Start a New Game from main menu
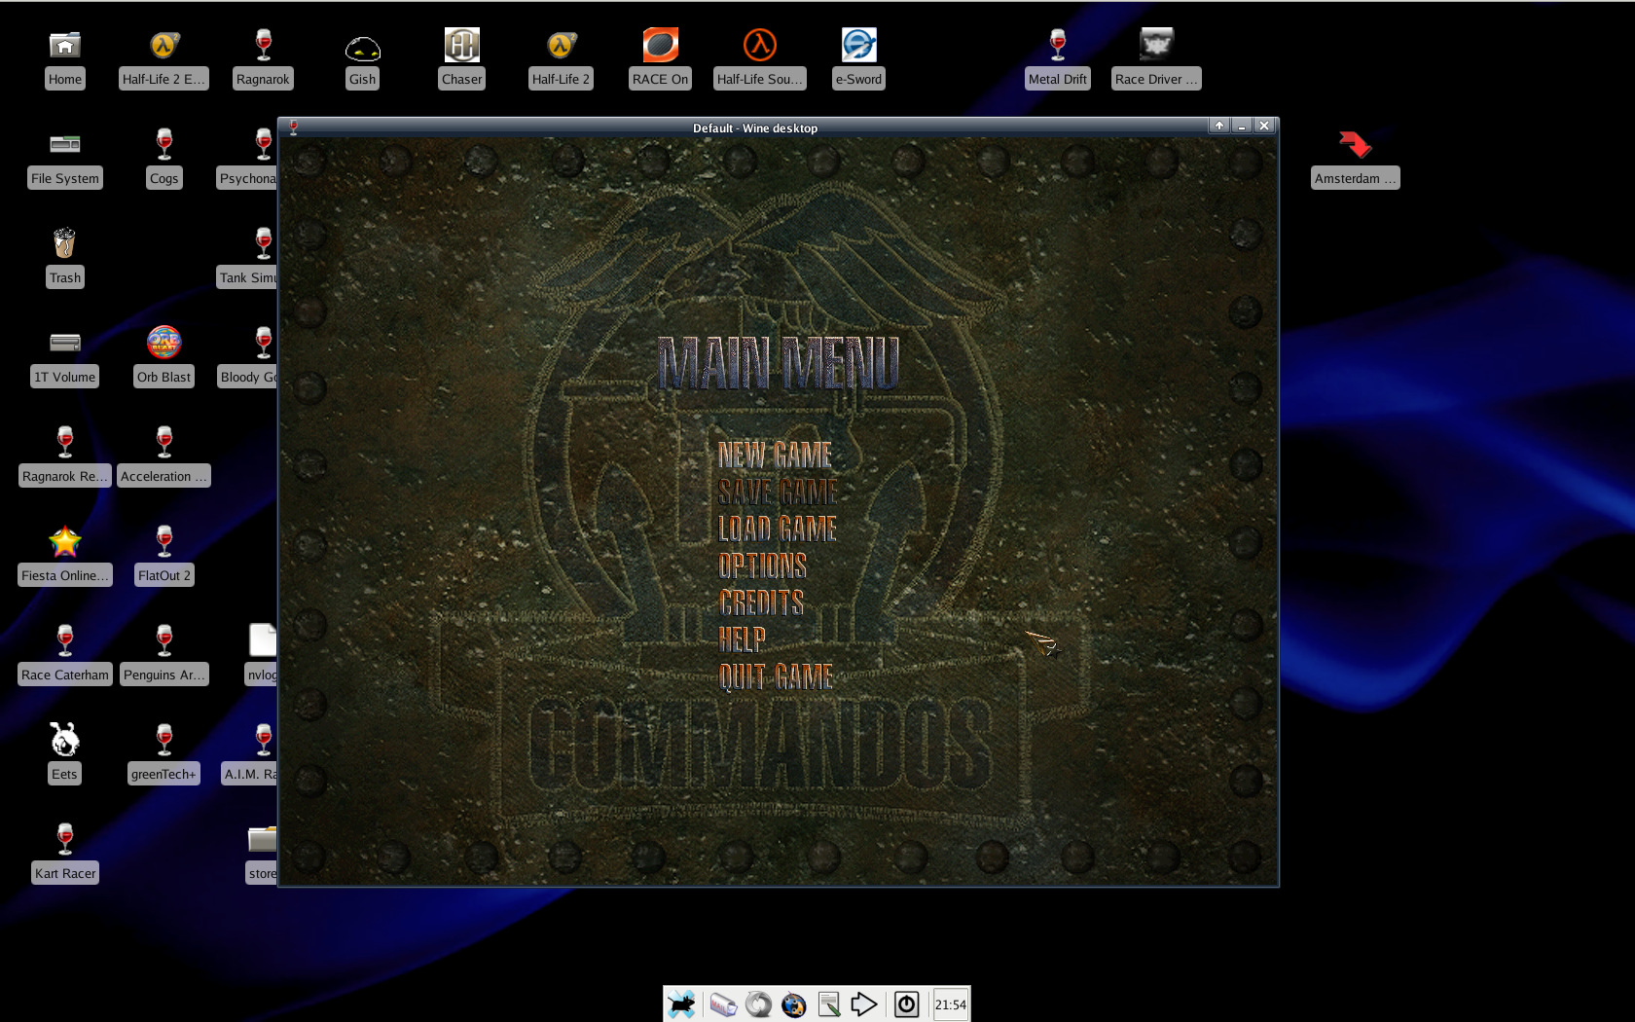 (775, 455)
